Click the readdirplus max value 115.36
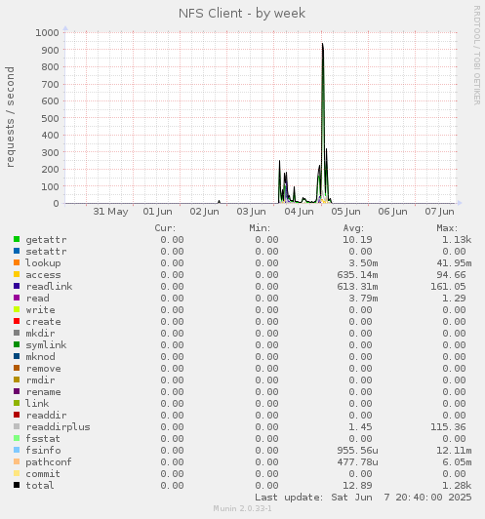 point(448,427)
